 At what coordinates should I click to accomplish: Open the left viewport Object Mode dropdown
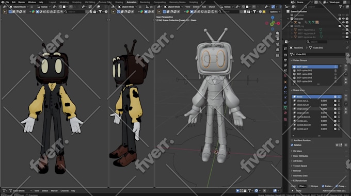tap(19, 7)
